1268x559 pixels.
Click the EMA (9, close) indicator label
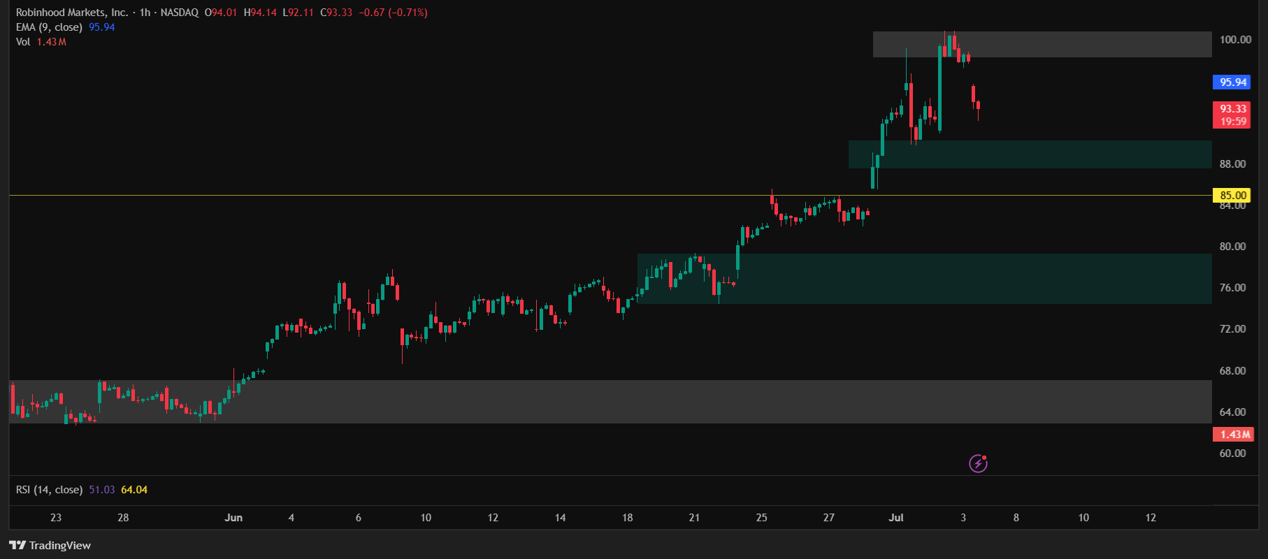[49, 27]
